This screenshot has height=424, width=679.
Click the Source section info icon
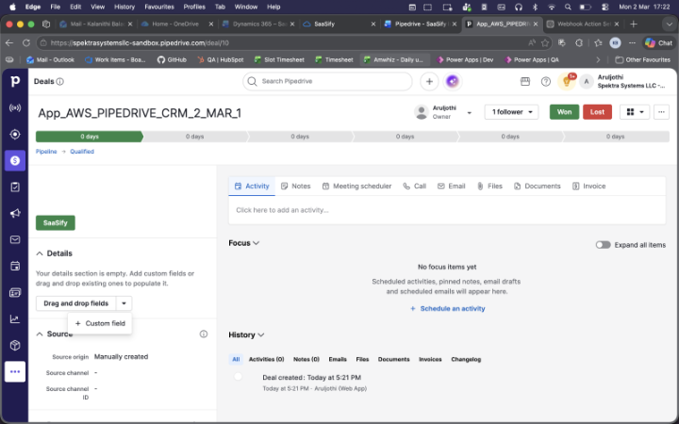pyautogui.click(x=204, y=334)
